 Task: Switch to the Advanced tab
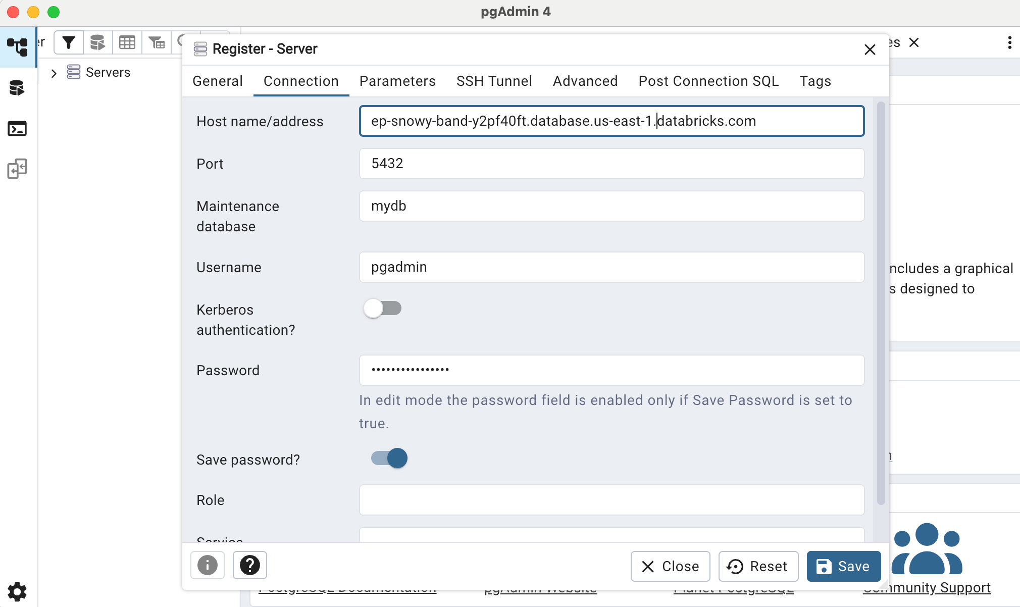(x=585, y=81)
